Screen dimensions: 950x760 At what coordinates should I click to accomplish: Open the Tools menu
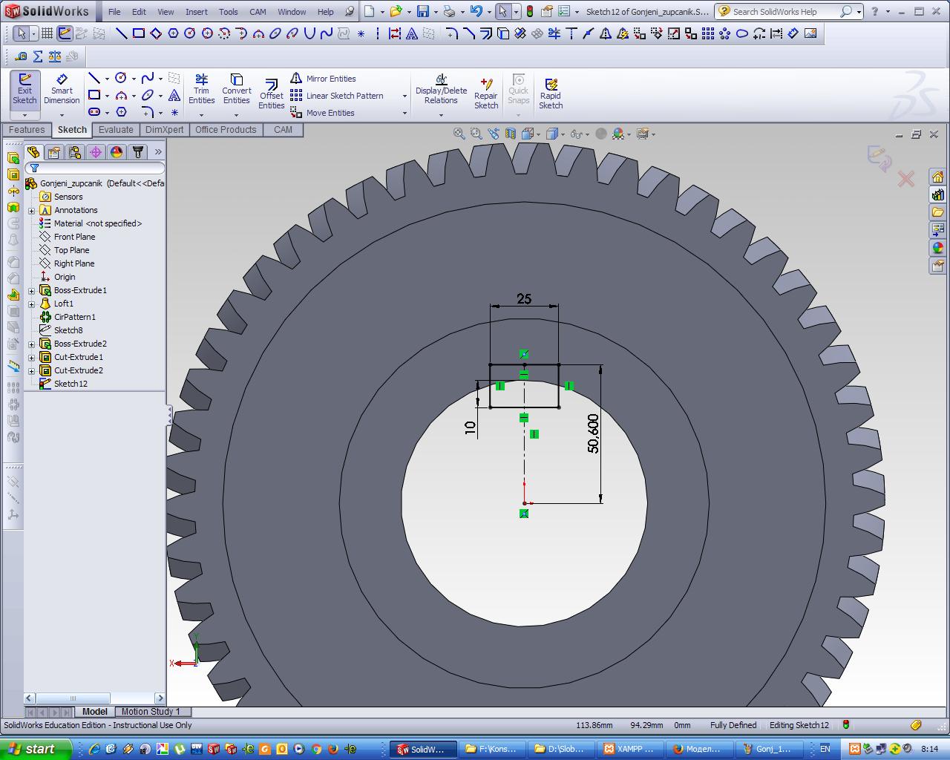(229, 12)
